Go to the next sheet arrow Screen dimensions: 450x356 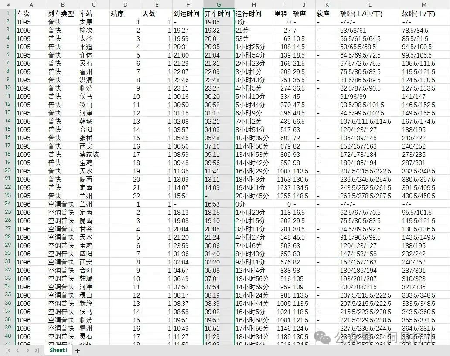[27, 350]
